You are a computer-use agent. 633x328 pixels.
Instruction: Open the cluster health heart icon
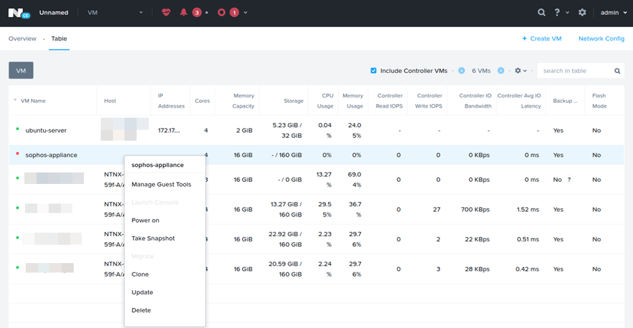[166, 12]
